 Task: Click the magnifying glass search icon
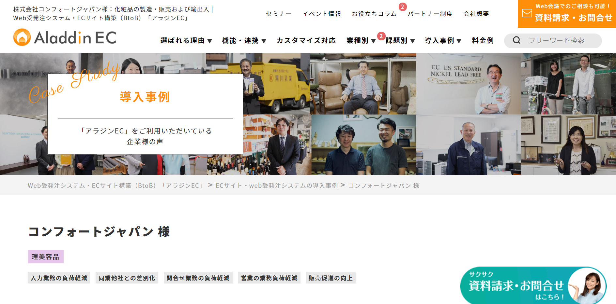coord(516,40)
